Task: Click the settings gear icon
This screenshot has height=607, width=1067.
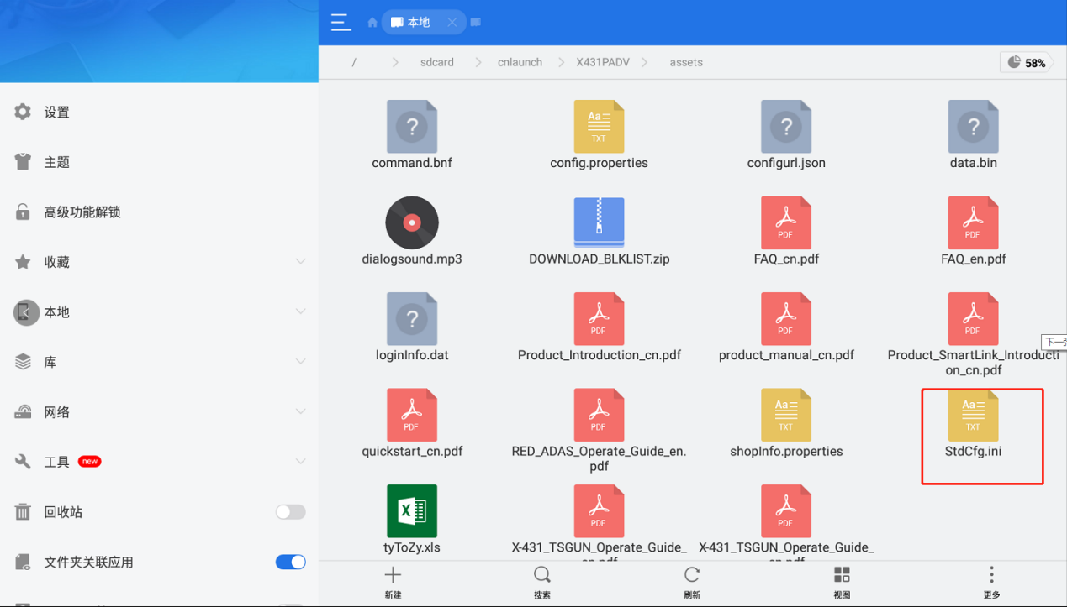Action: (x=23, y=112)
